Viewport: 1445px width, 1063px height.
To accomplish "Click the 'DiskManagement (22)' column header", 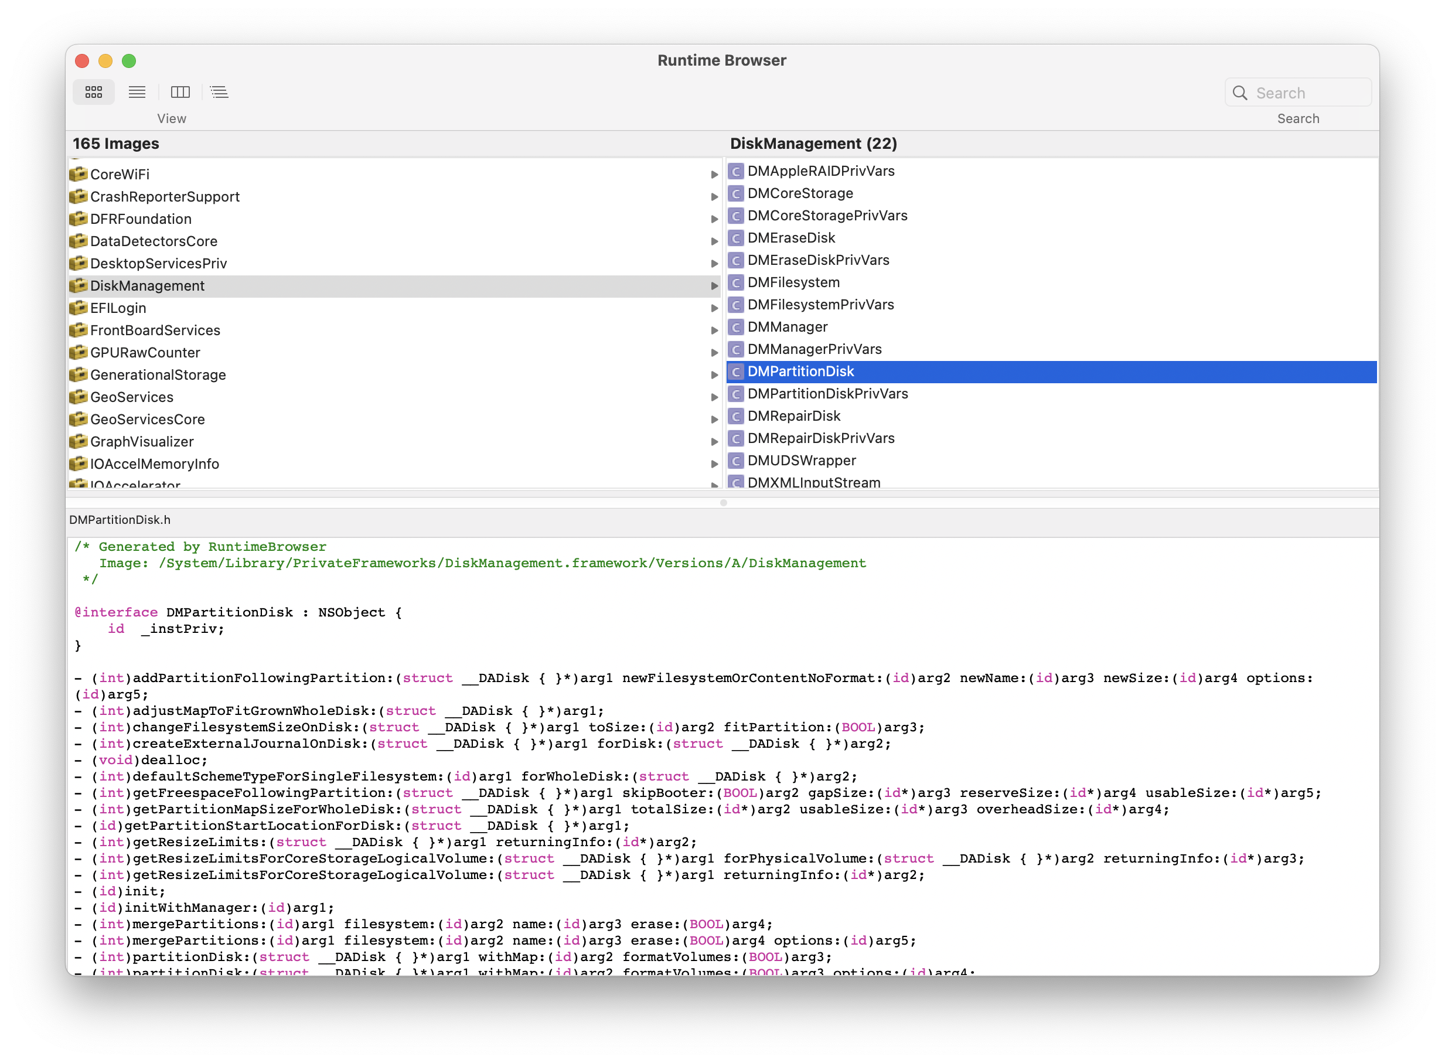I will [x=813, y=144].
